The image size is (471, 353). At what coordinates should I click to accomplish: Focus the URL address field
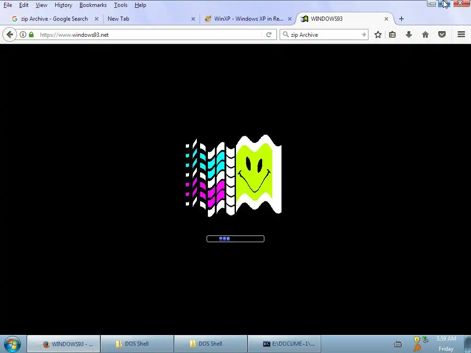[x=150, y=35]
